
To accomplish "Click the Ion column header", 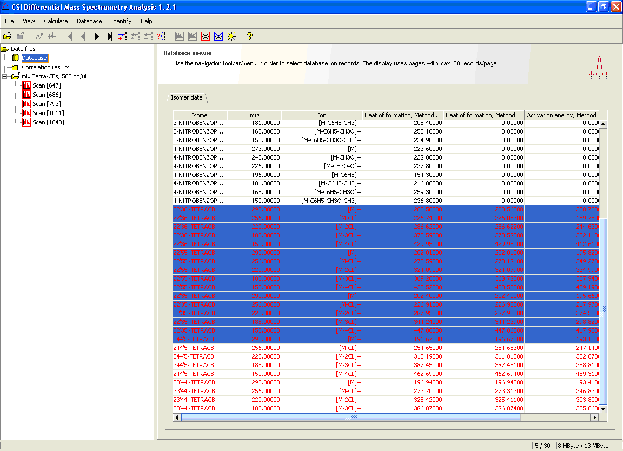I will pyautogui.click(x=321, y=115).
